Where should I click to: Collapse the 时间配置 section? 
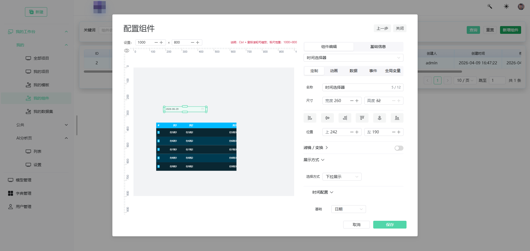[x=323, y=192]
